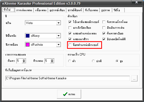
Task: Open the อุปกรณ์เสียง tab
Action: (57, 10)
